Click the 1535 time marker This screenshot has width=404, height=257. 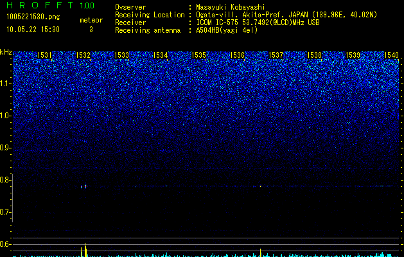199,55
